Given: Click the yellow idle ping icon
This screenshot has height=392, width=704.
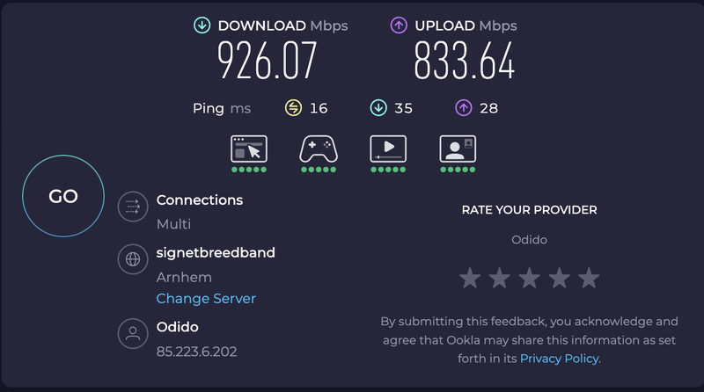Looking at the screenshot, I should 293,107.
